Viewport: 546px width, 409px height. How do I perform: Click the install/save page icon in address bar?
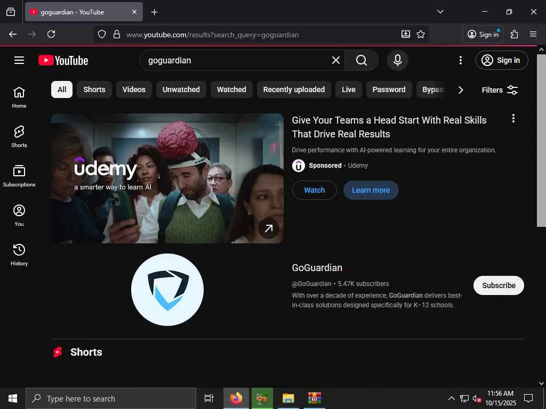(406, 34)
